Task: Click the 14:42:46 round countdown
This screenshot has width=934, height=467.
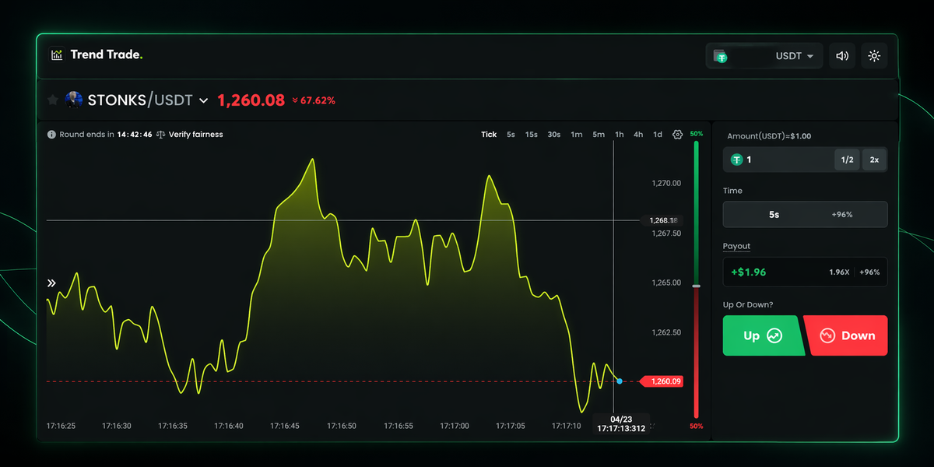Action: [134, 135]
